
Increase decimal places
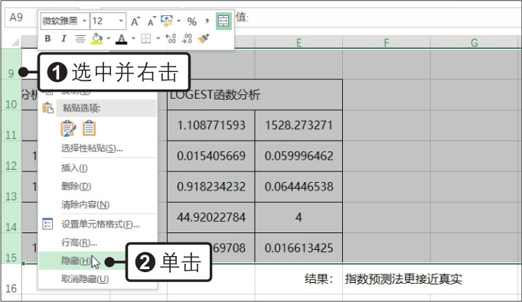point(171,38)
